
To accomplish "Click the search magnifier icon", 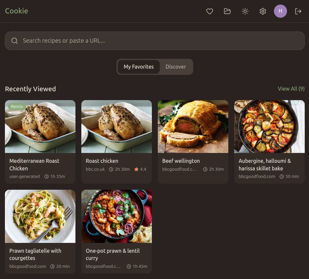I will click(x=14, y=40).
